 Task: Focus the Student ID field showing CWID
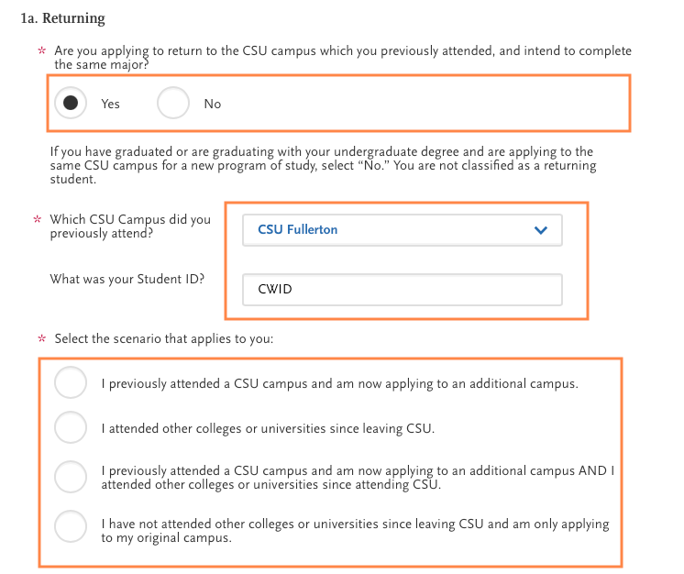click(x=402, y=291)
